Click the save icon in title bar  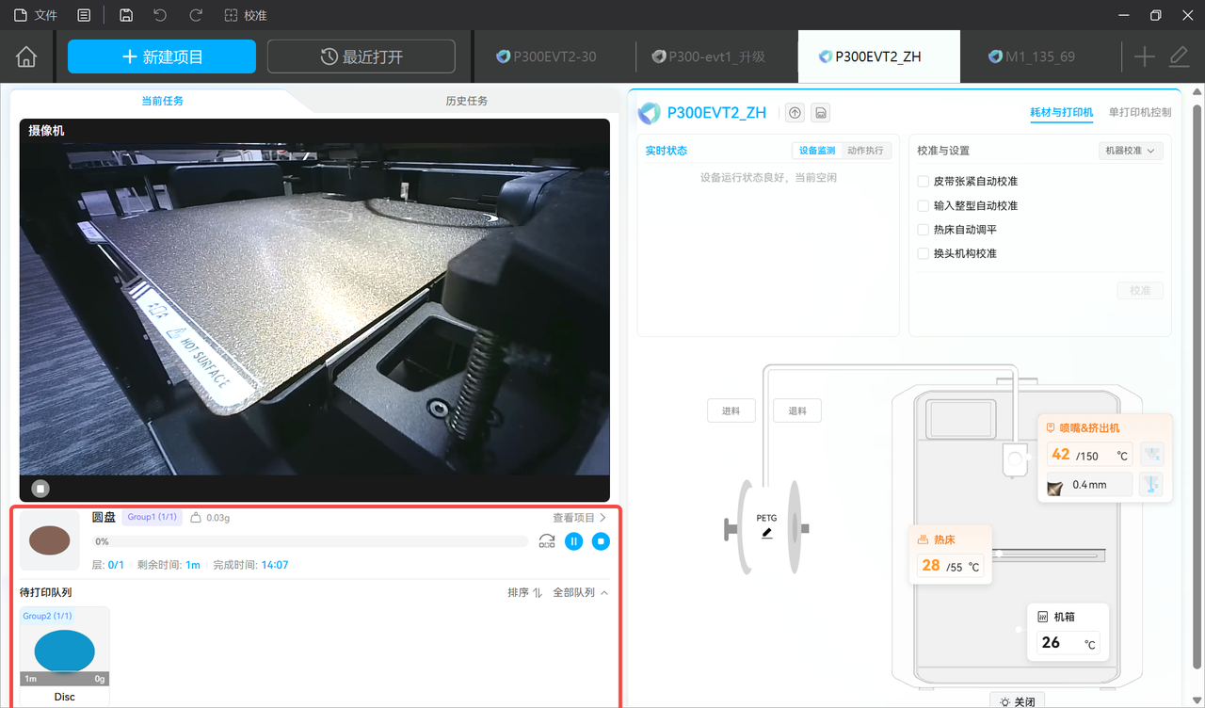tap(126, 15)
